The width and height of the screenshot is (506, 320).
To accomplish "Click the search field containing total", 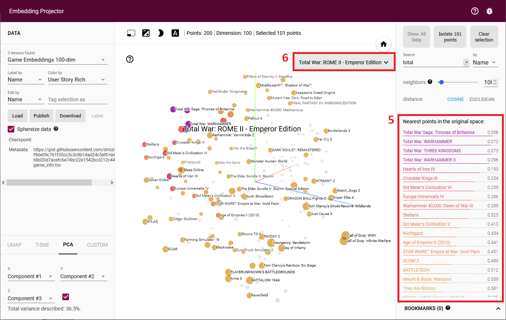I will pos(433,63).
